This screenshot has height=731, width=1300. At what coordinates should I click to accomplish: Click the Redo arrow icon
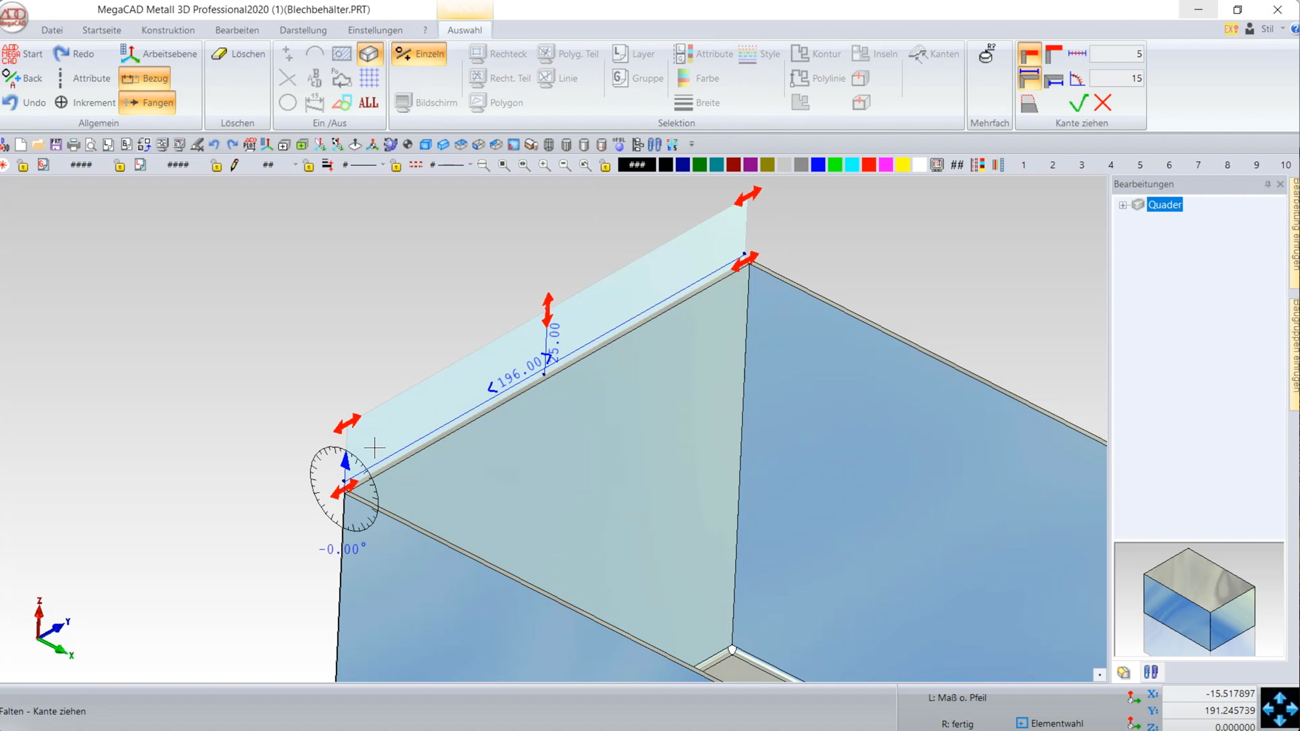coord(61,54)
